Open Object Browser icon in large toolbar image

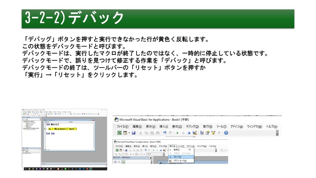pos(213,133)
